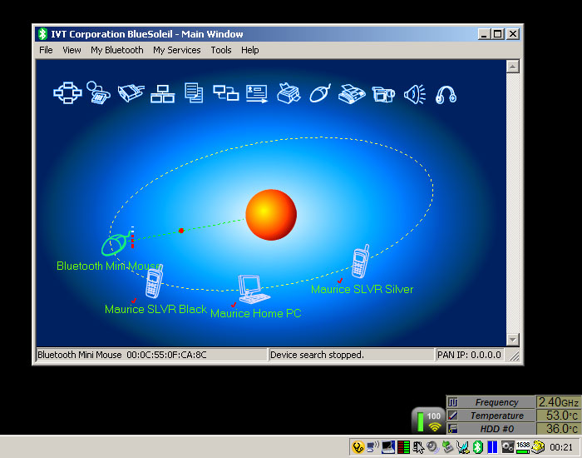Click the HDD #0 gadget row
Image resolution: width=582 pixels, height=458 pixels.
coord(514,429)
